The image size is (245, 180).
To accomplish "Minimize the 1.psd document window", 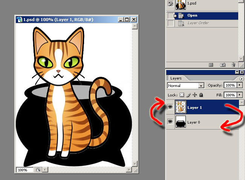I will click(x=121, y=20).
